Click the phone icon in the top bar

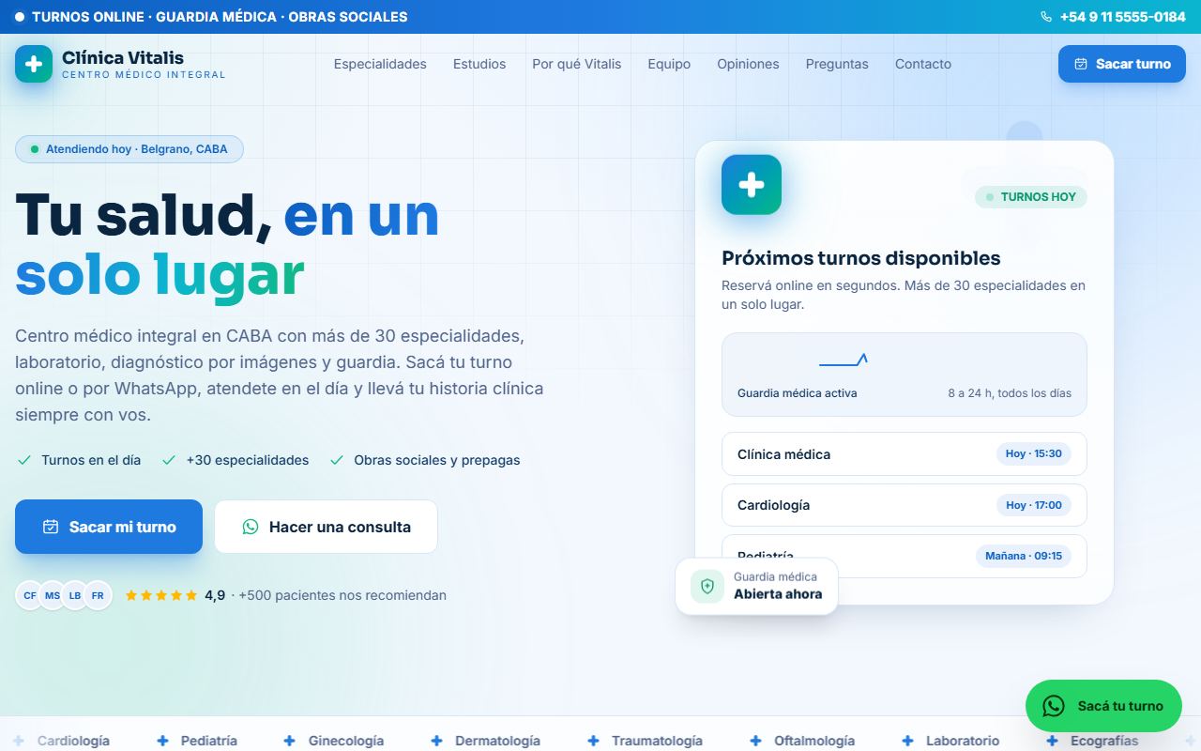1046,17
